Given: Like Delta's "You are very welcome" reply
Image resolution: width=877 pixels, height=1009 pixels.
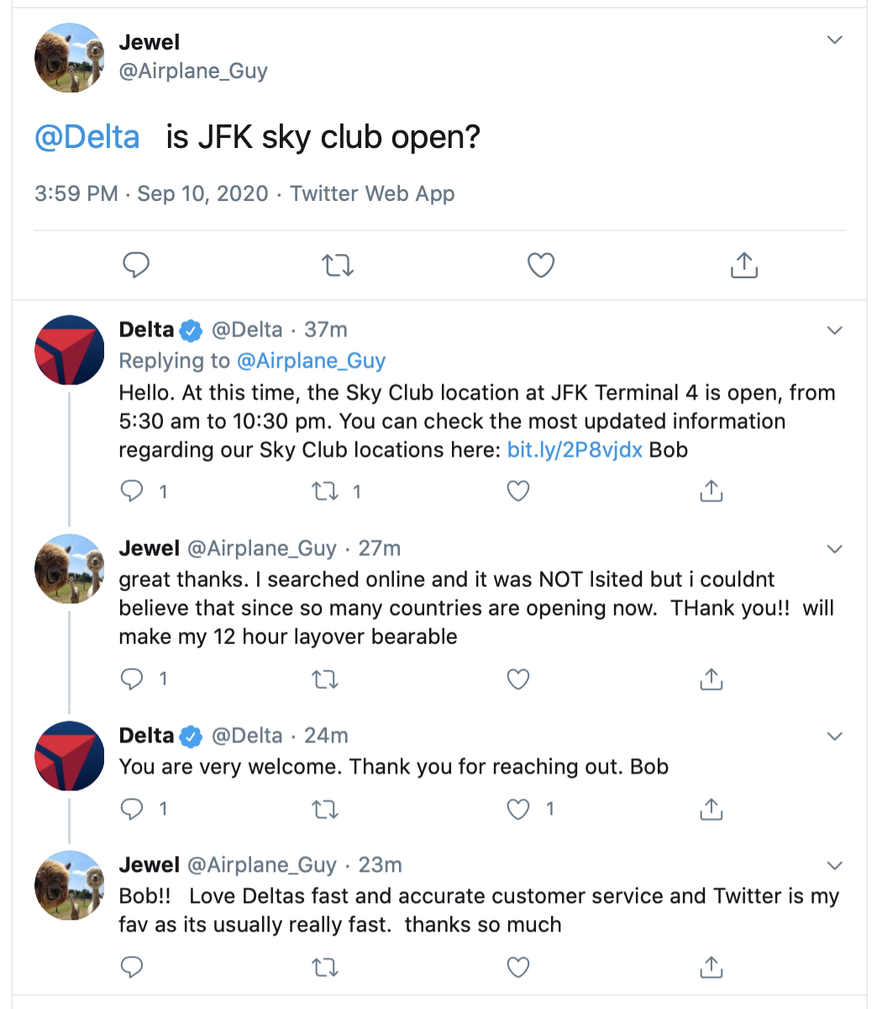Looking at the screenshot, I should 518,809.
